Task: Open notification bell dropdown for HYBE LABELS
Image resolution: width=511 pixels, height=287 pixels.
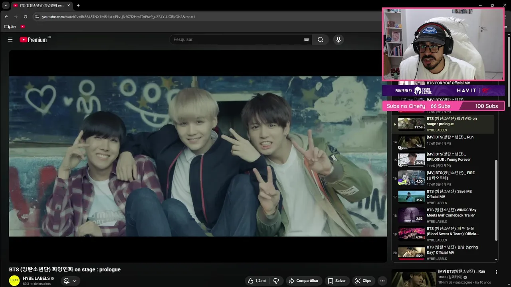Action: point(70,281)
